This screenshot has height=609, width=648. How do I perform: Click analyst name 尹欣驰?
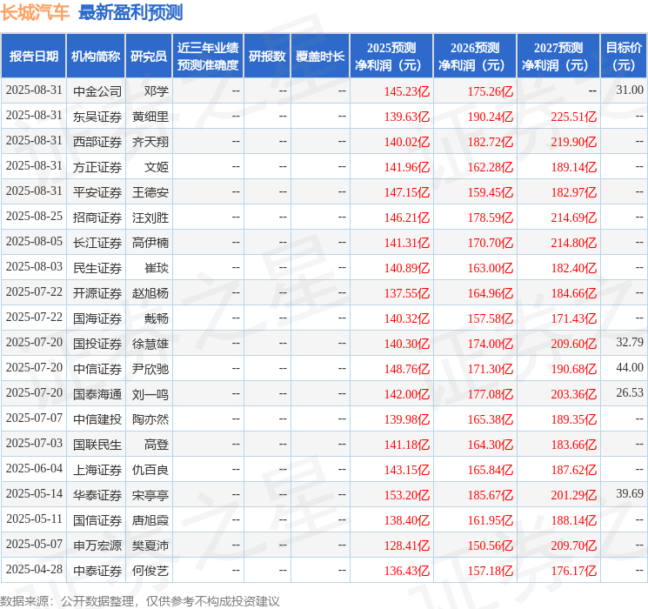point(150,369)
